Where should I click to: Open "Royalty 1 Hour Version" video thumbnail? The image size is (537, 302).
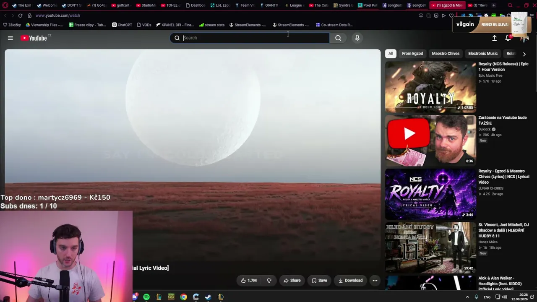[430, 87]
